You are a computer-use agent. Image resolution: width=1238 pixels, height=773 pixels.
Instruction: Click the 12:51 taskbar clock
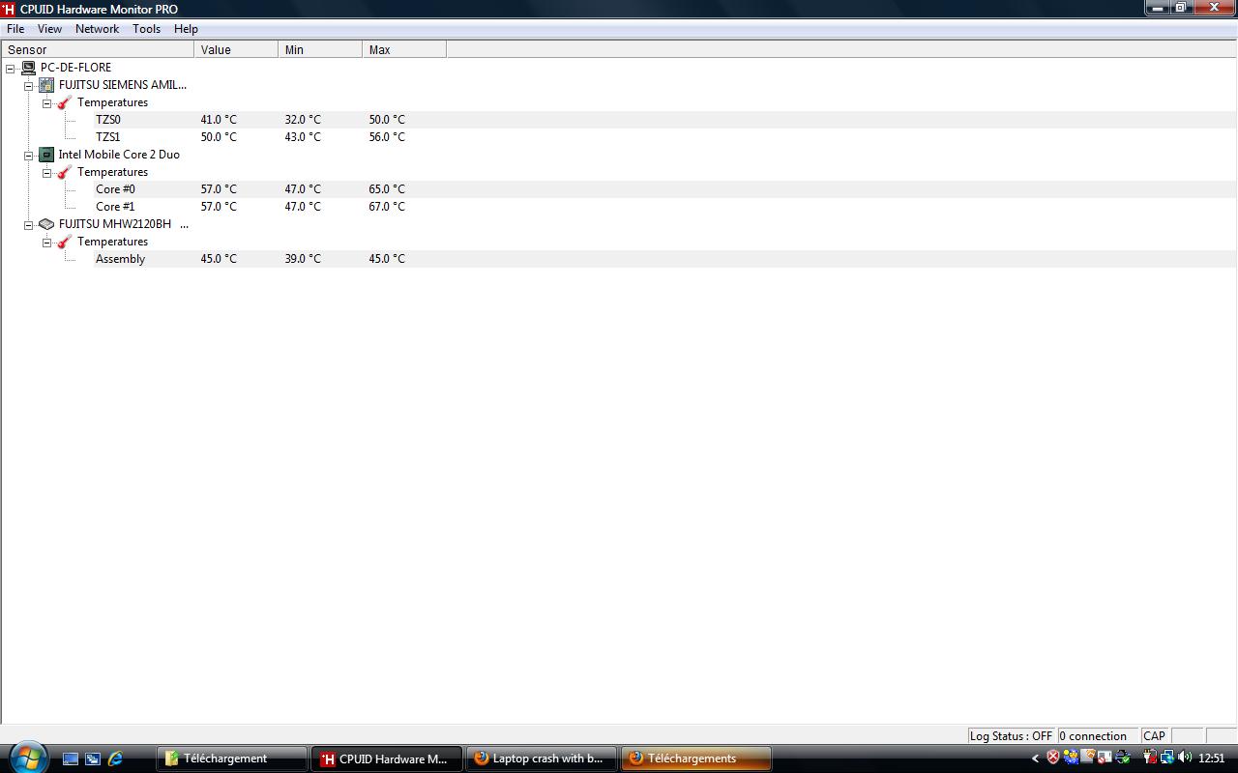[1211, 759]
